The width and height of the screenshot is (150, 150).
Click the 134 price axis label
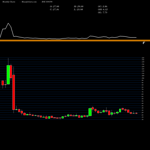(143, 64)
